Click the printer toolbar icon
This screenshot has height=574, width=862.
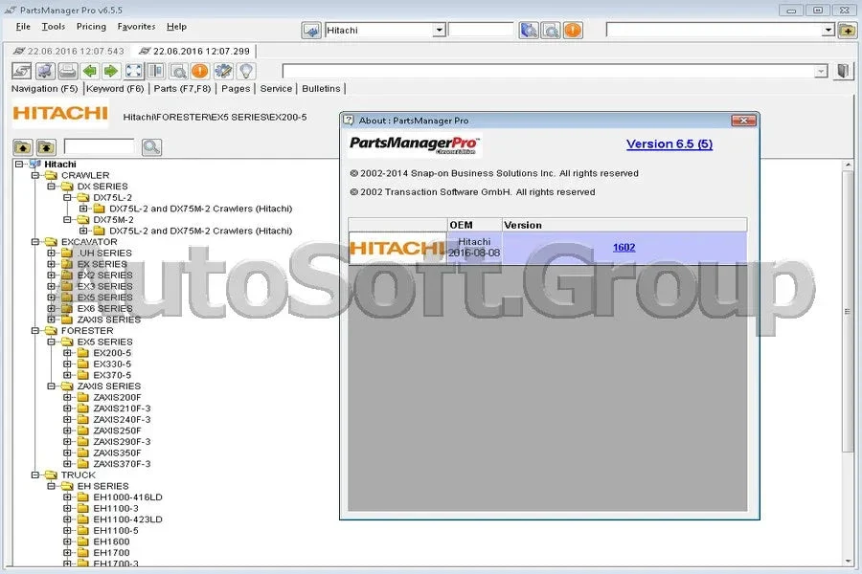[68, 71]
